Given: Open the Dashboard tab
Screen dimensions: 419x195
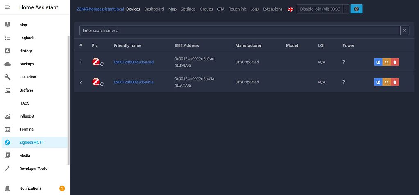Looking at the screenshot, I should (x=154, y=9).
